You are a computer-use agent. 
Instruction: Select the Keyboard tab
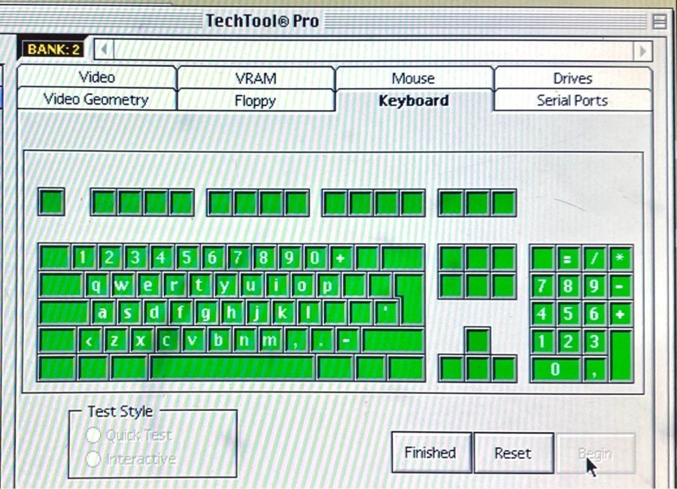[x=414, y=100]
